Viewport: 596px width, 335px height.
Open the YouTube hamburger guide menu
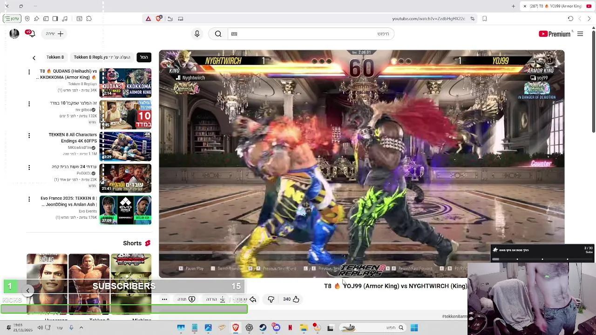coord(580,33)
